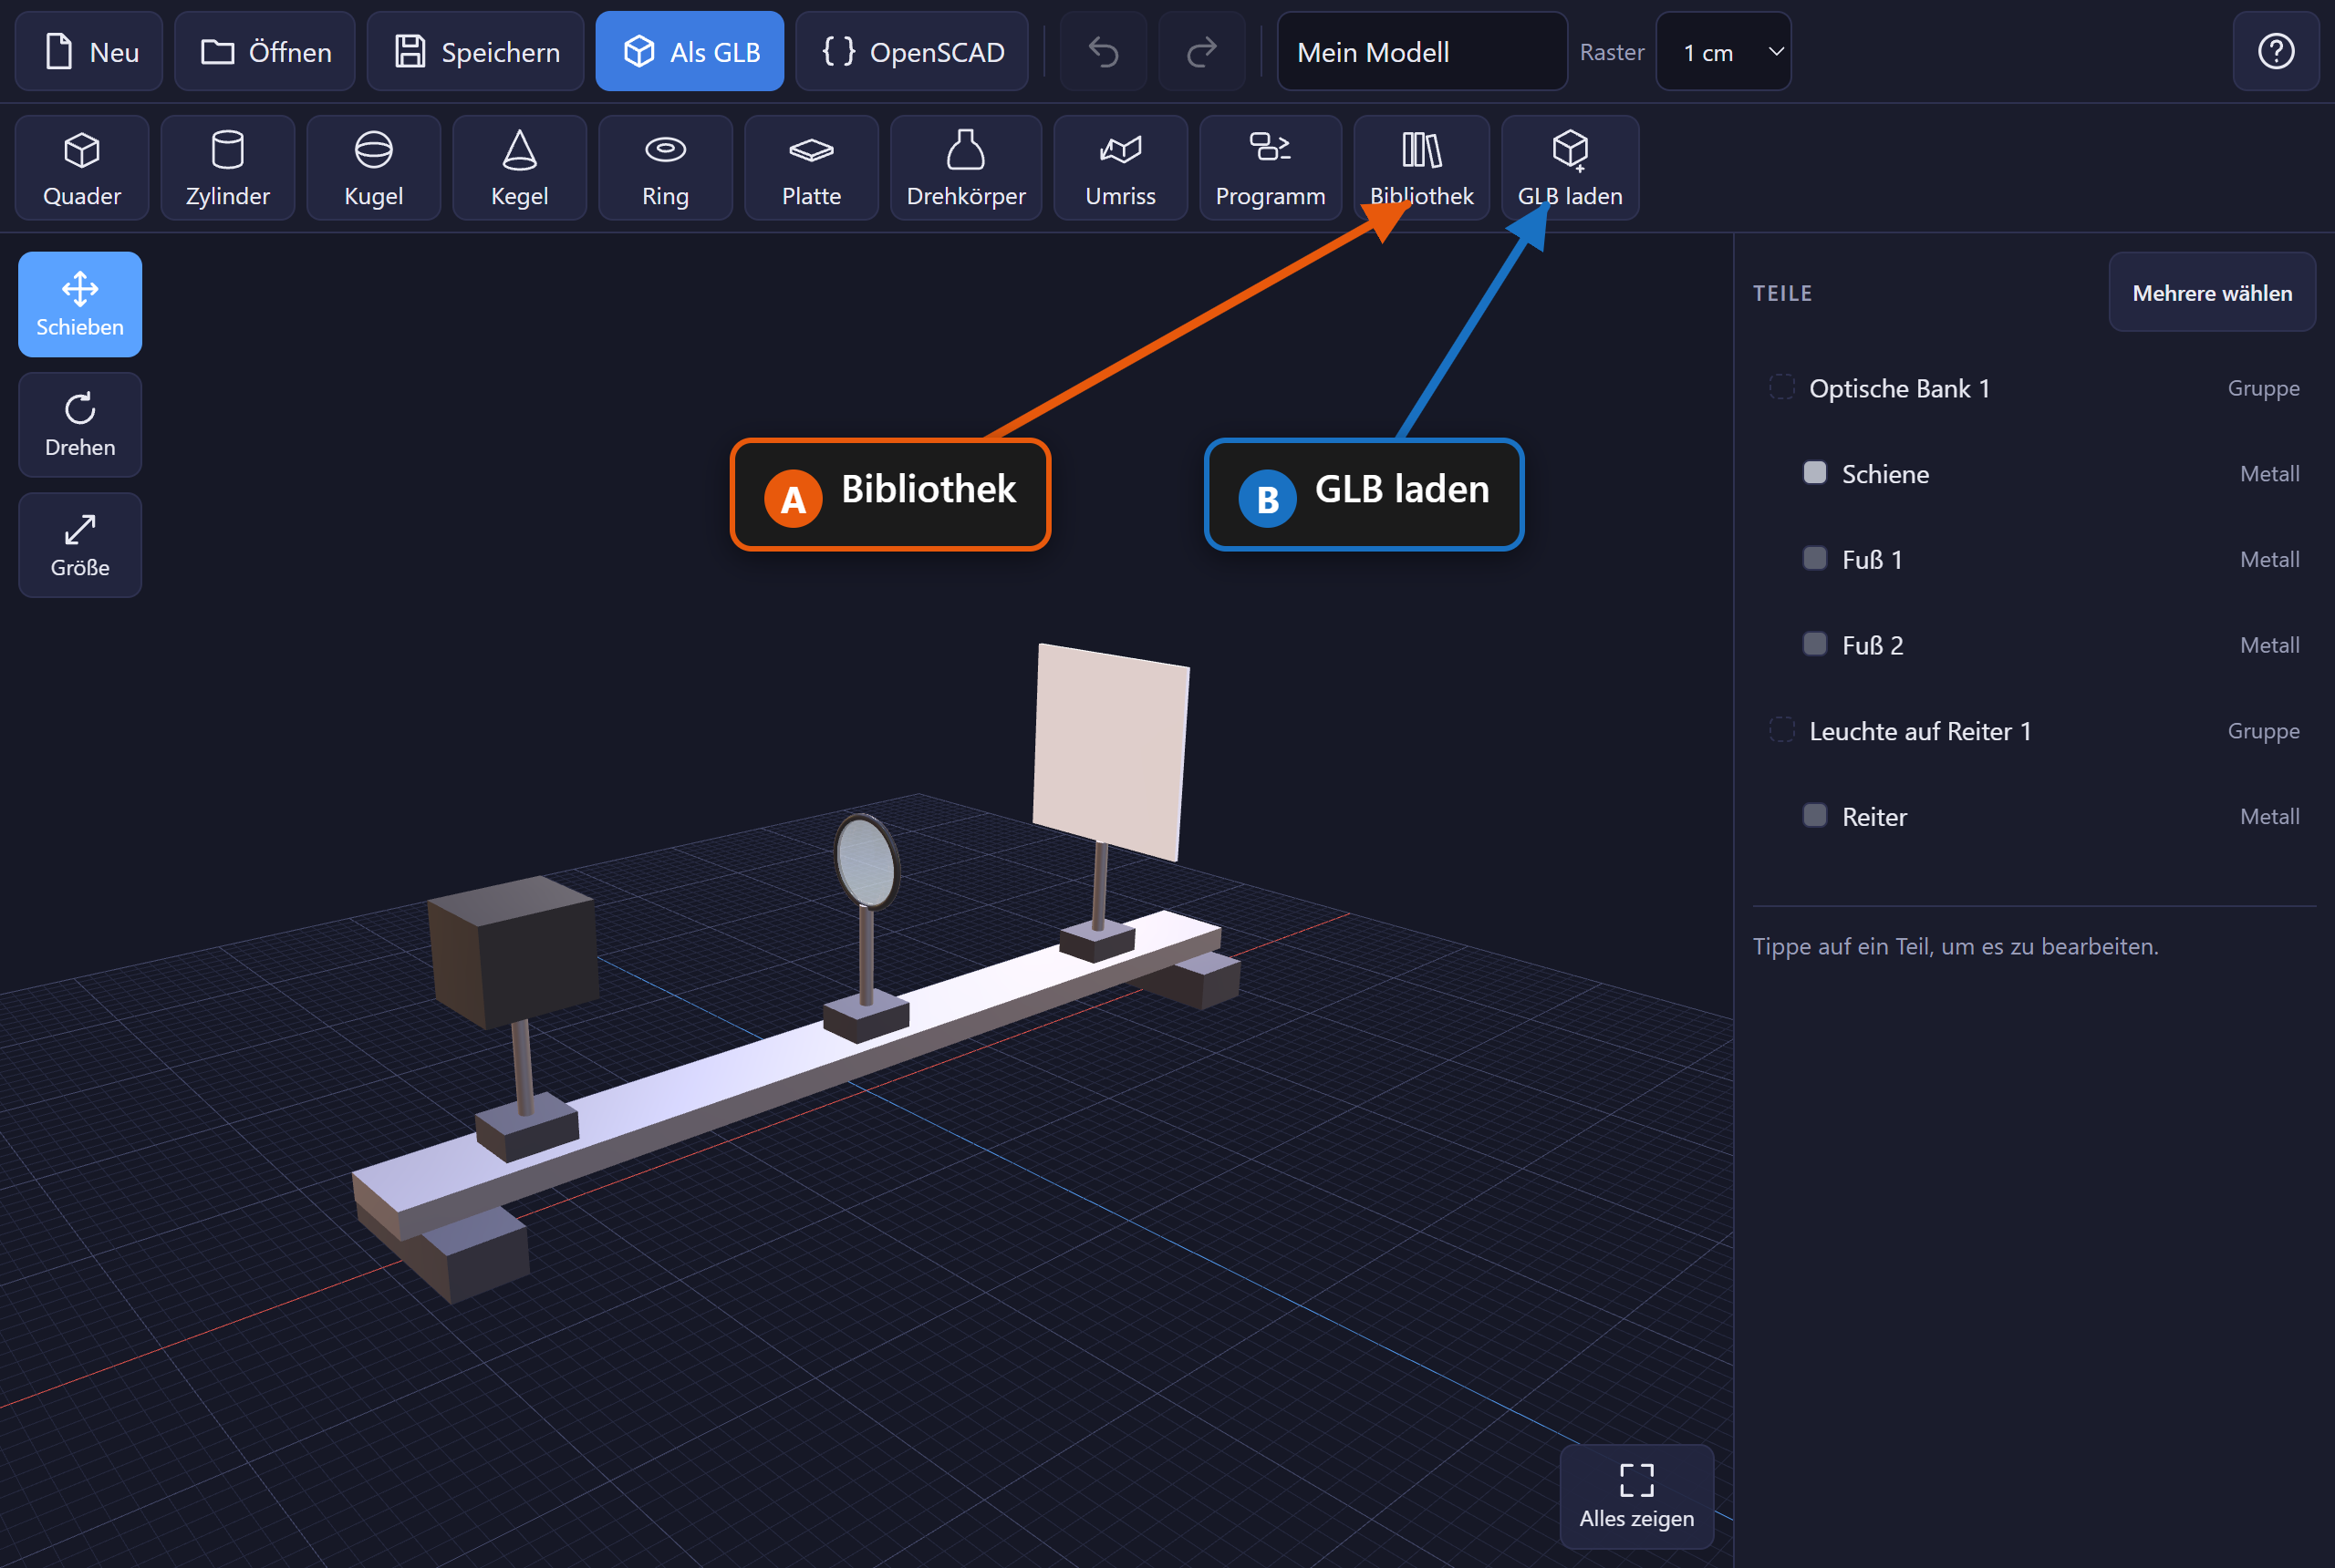
Task: Click the dark lamp cube in viewport
Action: coord(513,952)
